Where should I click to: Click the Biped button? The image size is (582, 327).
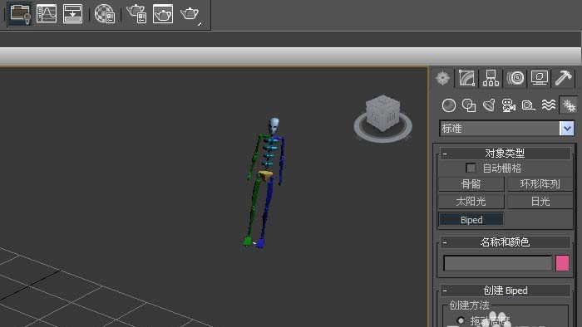point(471,220)
